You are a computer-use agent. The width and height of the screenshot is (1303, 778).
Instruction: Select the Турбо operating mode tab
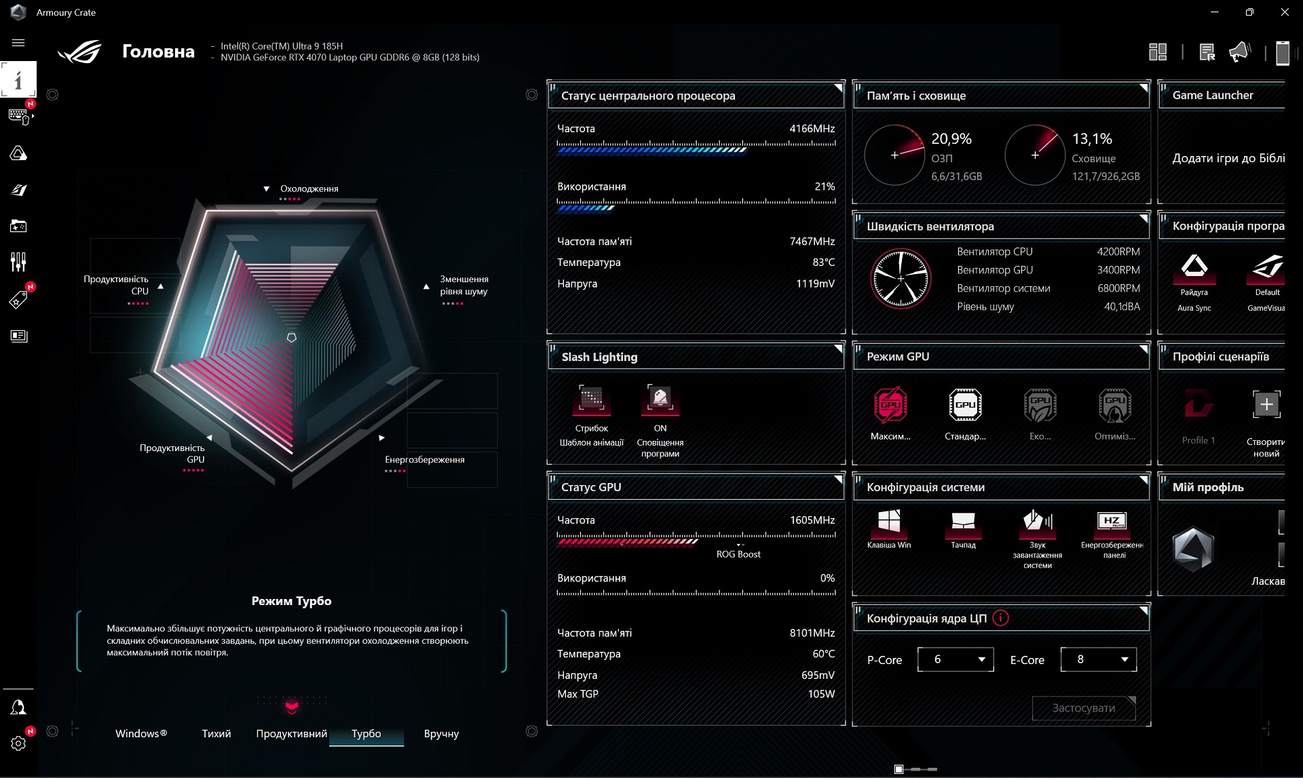pyautogui.click(x=366, y=734)
